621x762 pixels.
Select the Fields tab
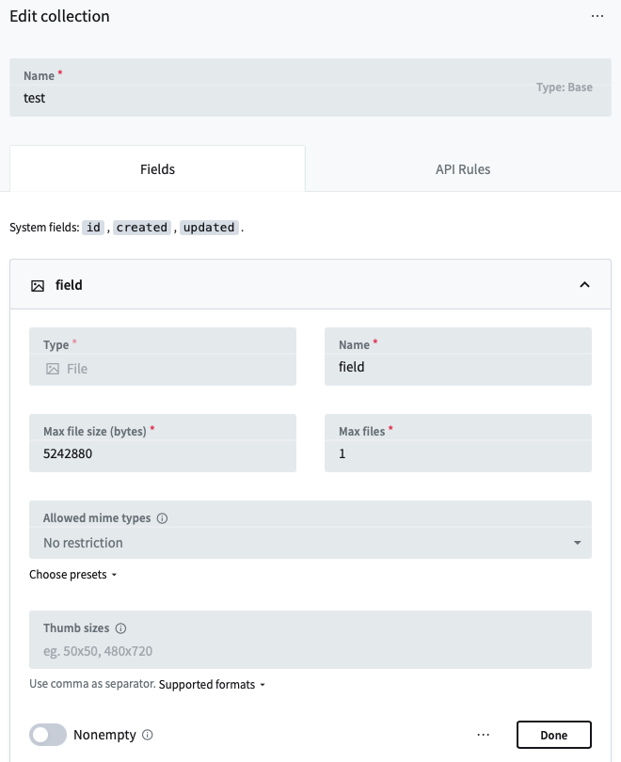point(157,169)
